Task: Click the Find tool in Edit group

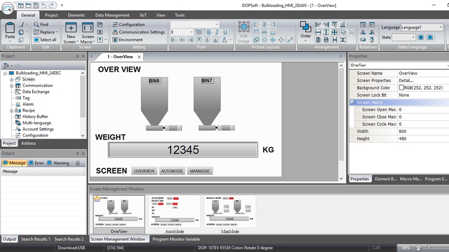Action: point(41,24)
